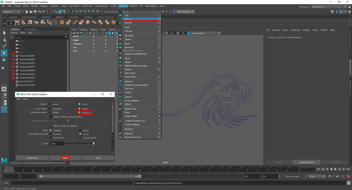352x190 pixels.
Task: Activate the Lasso Select tool
Action: (4, 40)
